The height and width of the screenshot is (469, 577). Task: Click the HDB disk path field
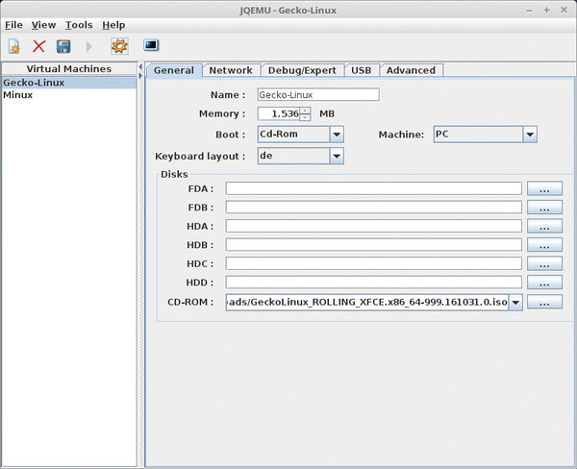click(373, 245)
